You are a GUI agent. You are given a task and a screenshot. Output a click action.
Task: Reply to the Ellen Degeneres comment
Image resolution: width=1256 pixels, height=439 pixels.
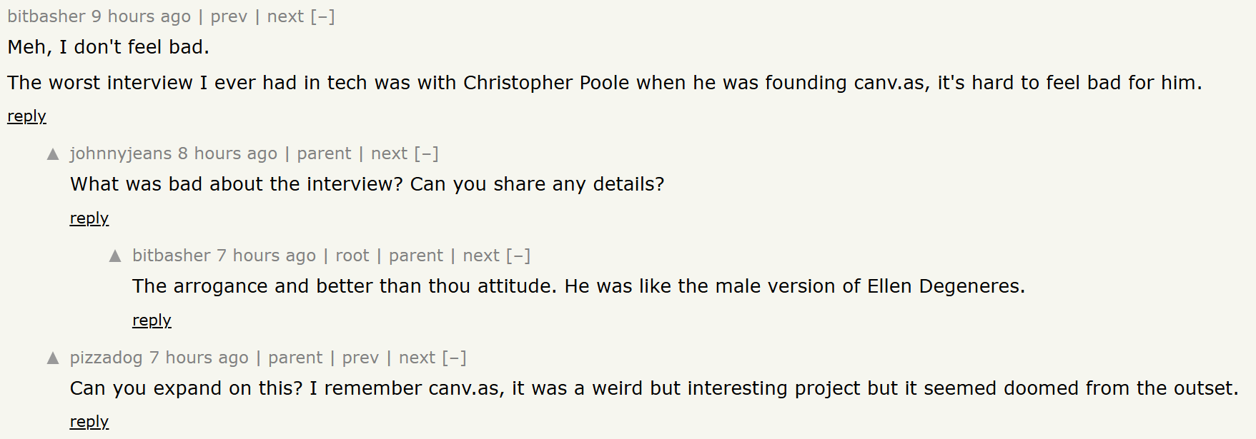click(x=152, y=321)
